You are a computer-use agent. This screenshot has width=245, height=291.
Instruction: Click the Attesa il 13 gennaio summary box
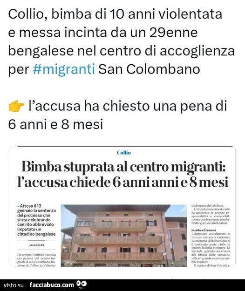coord(36,220)
